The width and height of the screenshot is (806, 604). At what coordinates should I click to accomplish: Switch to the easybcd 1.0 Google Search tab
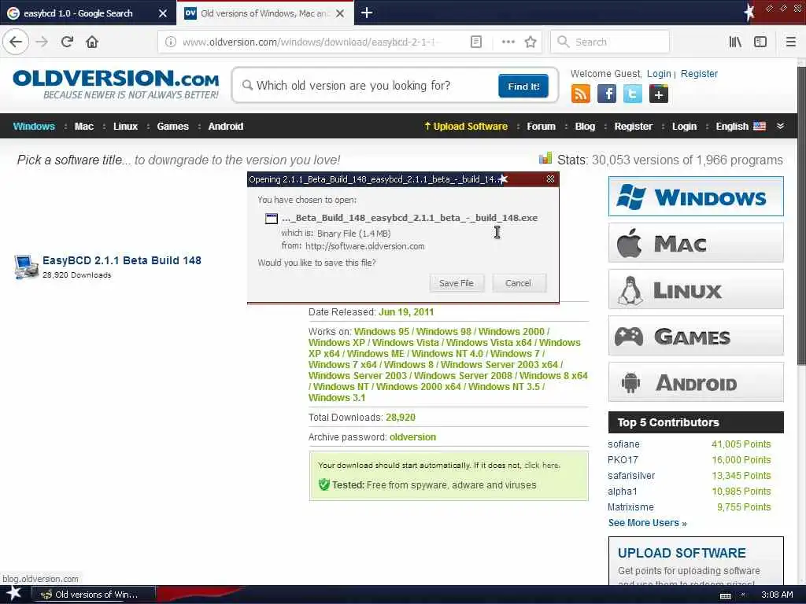point(78,13)
